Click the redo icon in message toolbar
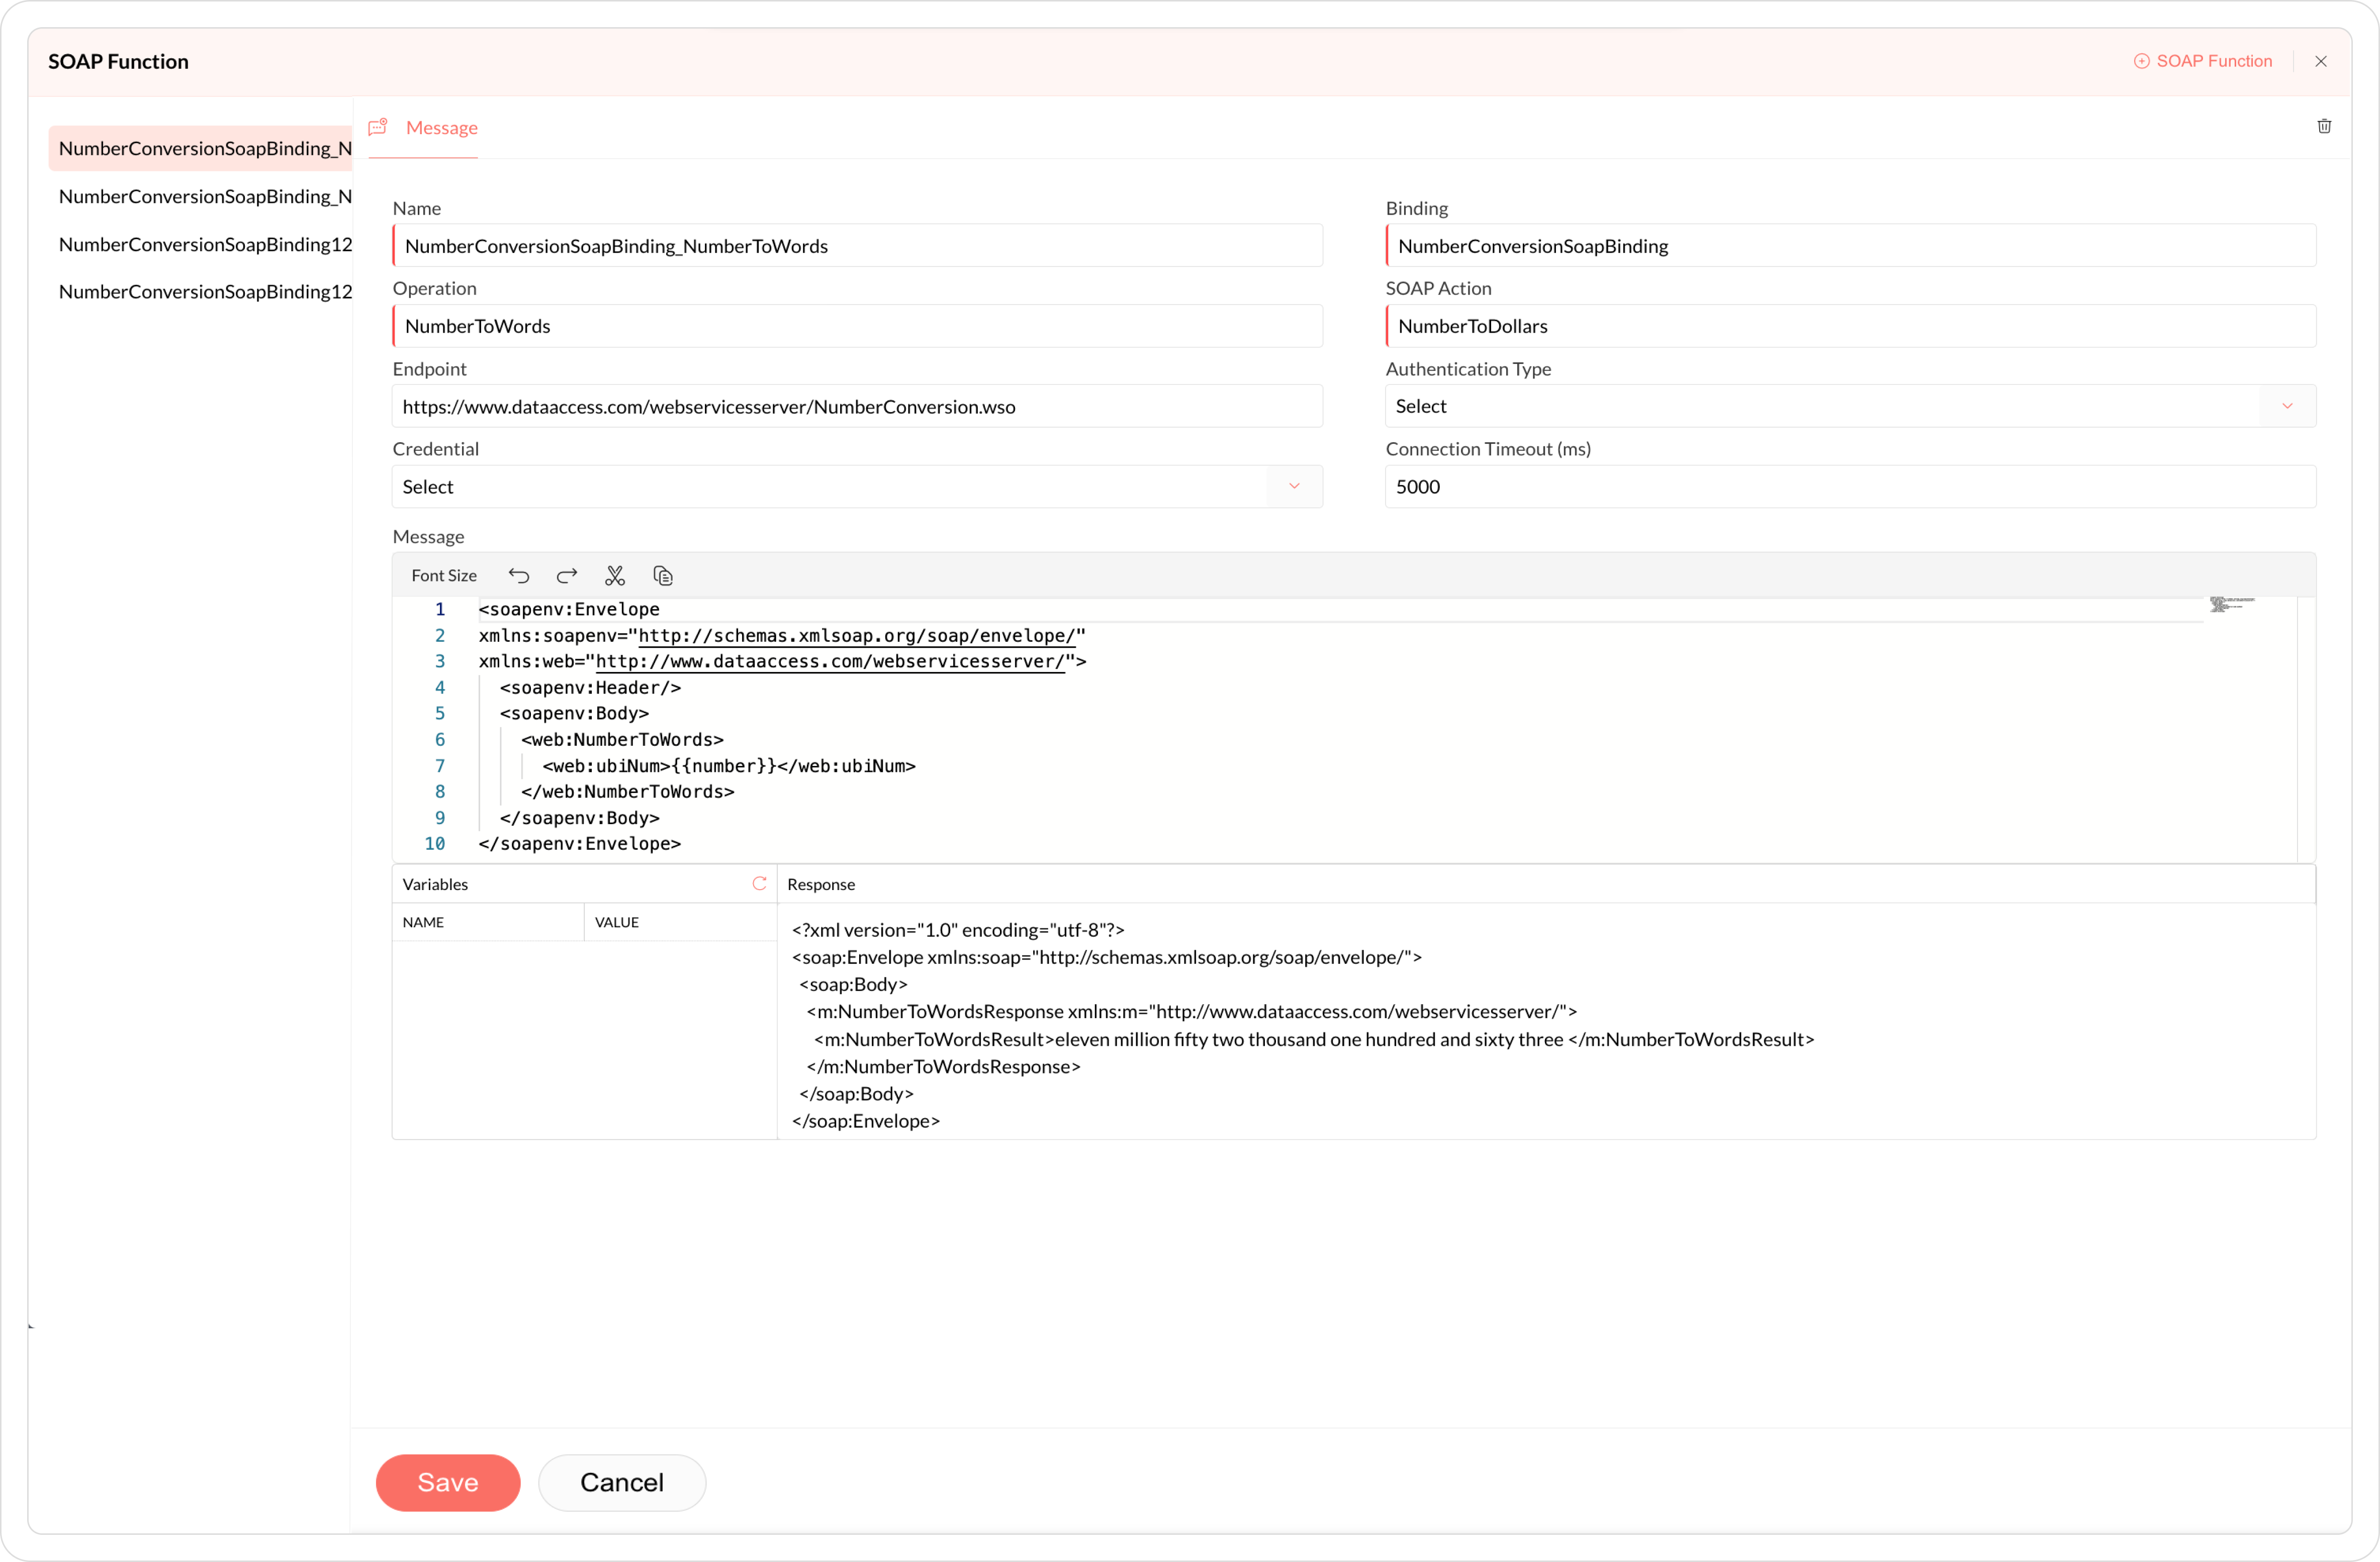The image size is (2380, 1562). [x=567, y=575]
